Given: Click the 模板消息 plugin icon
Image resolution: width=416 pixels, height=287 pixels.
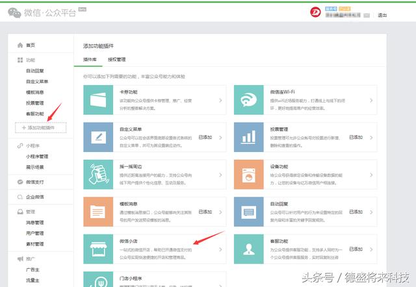Looking at the screenshot, I should pyautogui.click(x=99, y=212).
